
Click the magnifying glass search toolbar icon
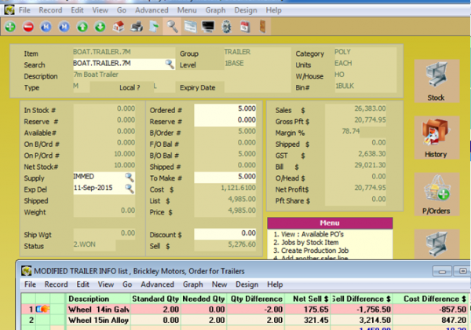172,27
